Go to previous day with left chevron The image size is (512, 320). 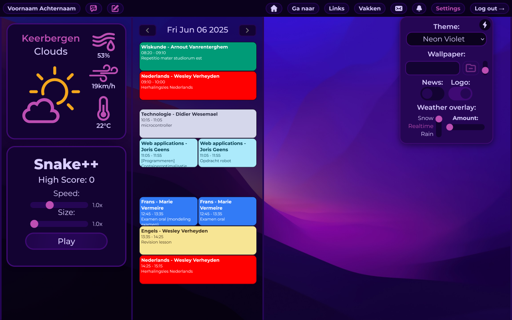pos(148,30)
